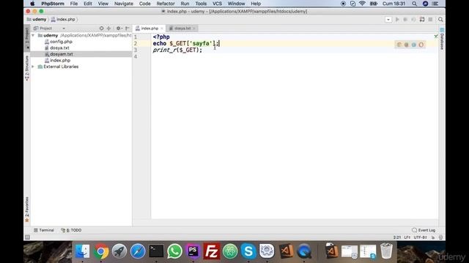Image resolution: width=469 pixels, height=263 pixels.
Task: Expand the External Libraries node
Action: (33, 66)
